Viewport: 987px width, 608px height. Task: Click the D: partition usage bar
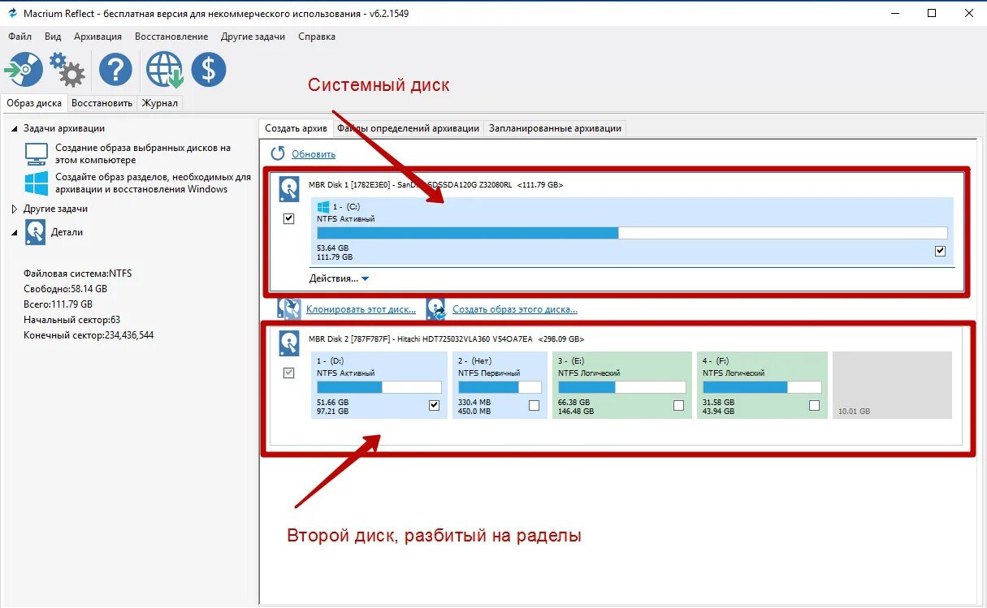(x=379, y=387)
